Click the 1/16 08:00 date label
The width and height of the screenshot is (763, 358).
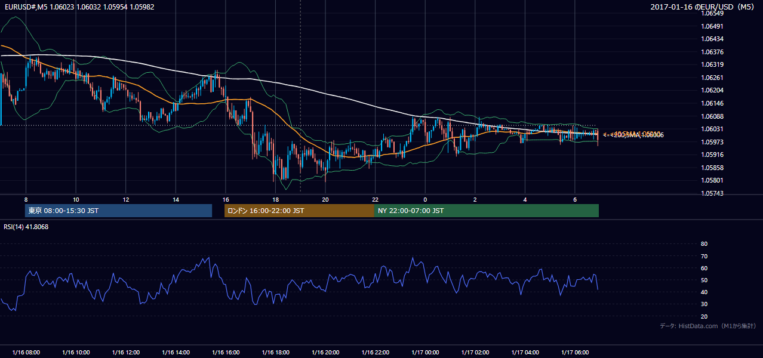tap(26, 353)
